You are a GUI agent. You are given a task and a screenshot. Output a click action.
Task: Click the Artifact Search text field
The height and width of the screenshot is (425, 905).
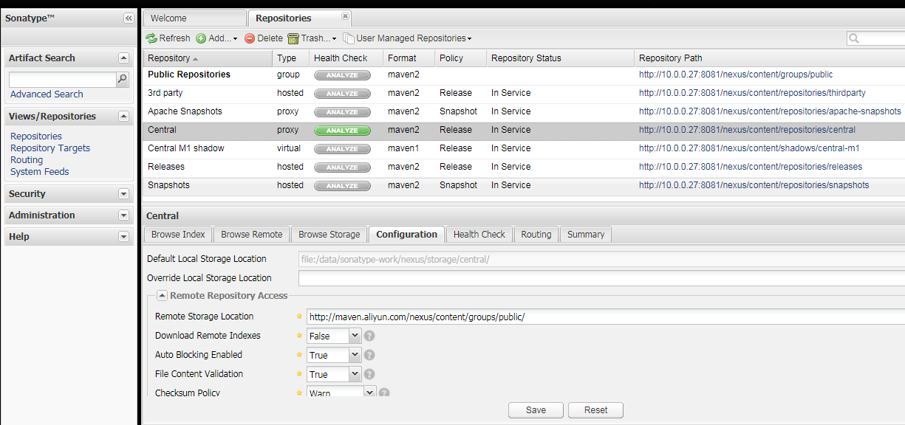pos(63,79)
